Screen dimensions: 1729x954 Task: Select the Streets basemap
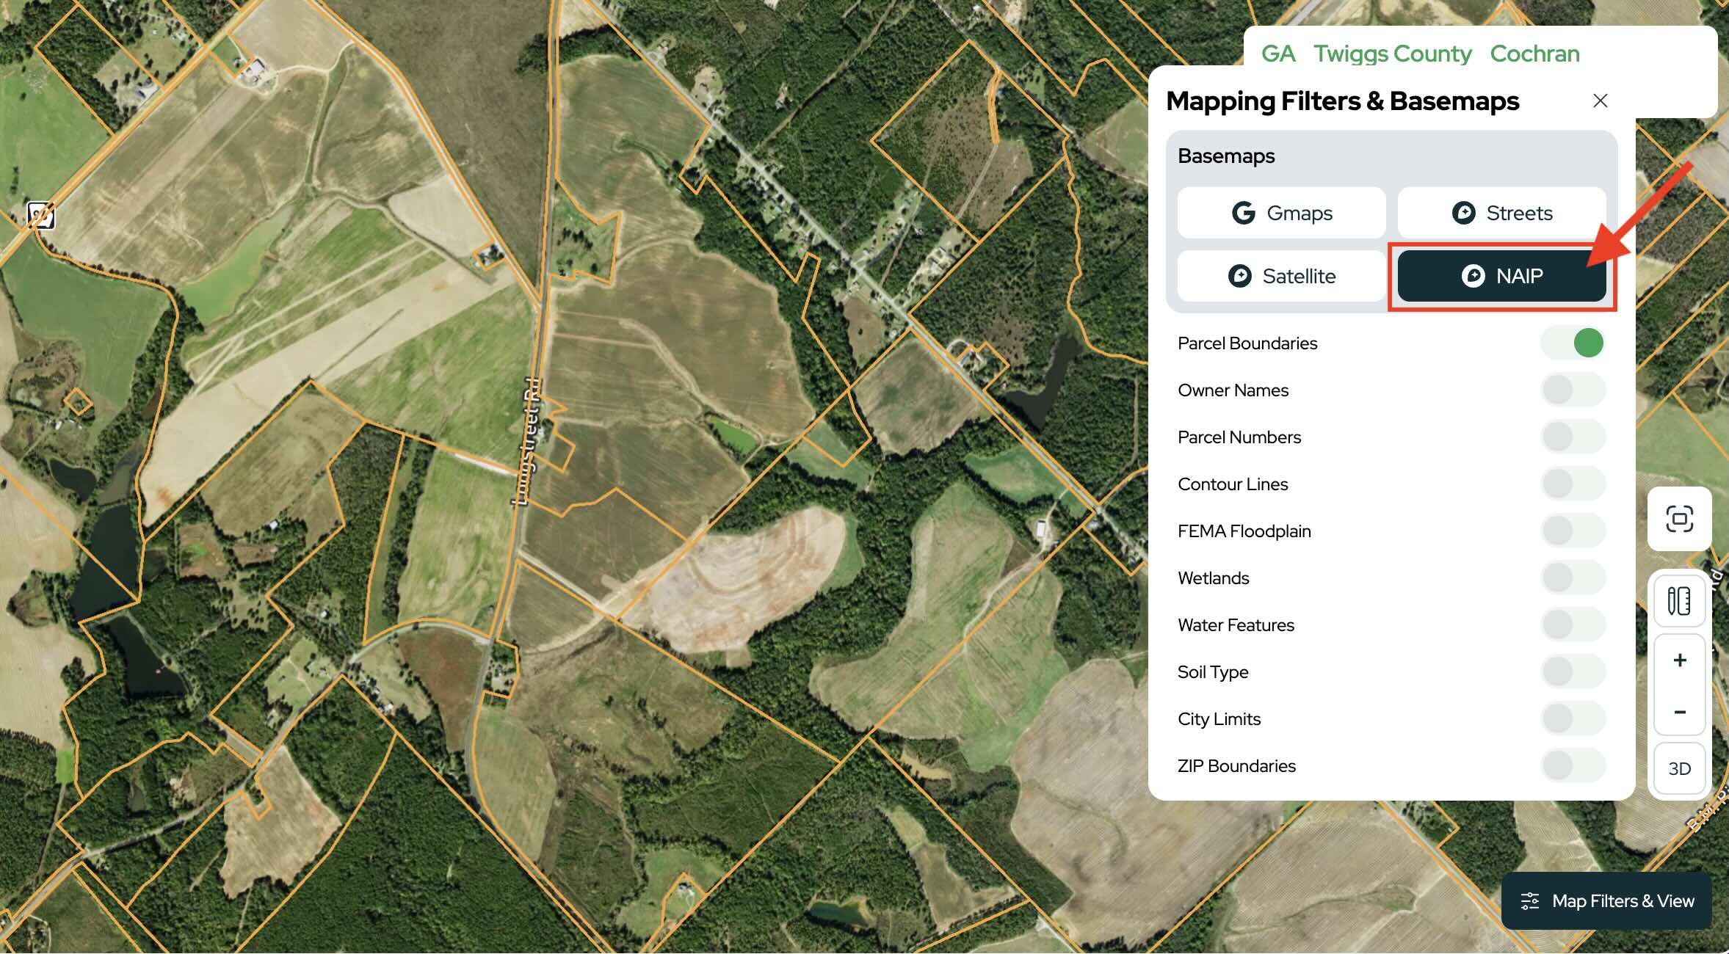(x=1501, y=213)
